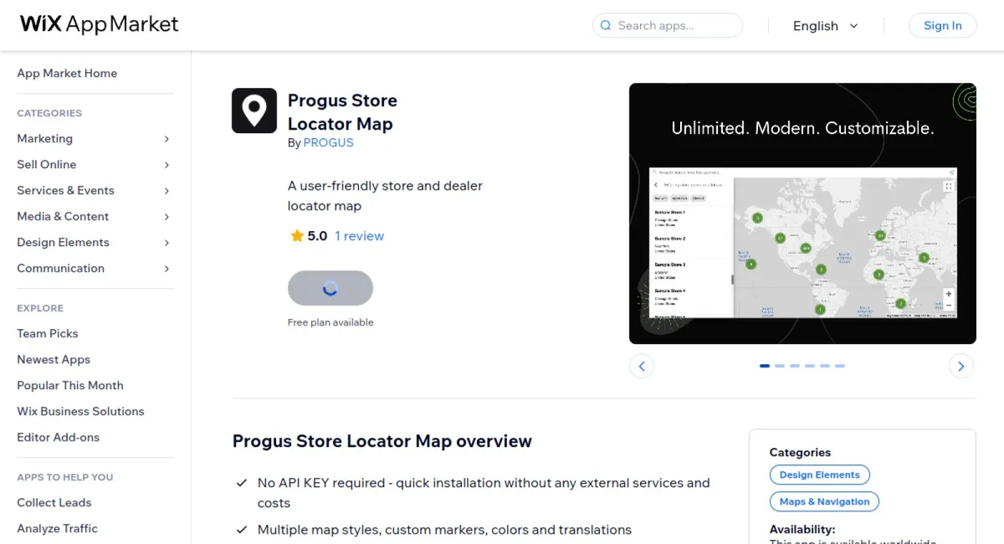Expand the Services & Events category

pyautogui.click(x=166, y=191)
